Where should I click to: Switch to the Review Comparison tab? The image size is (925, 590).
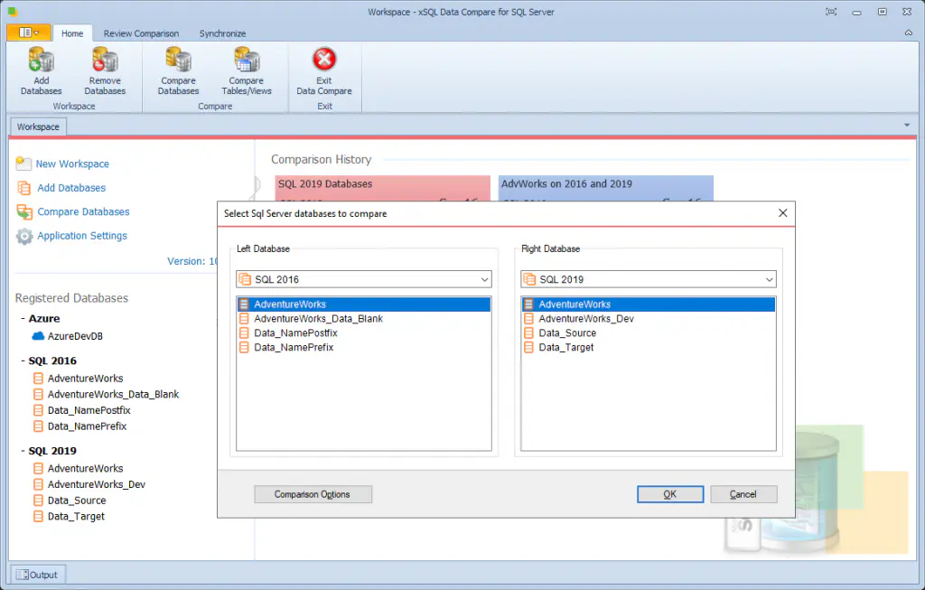pos(141,33)
